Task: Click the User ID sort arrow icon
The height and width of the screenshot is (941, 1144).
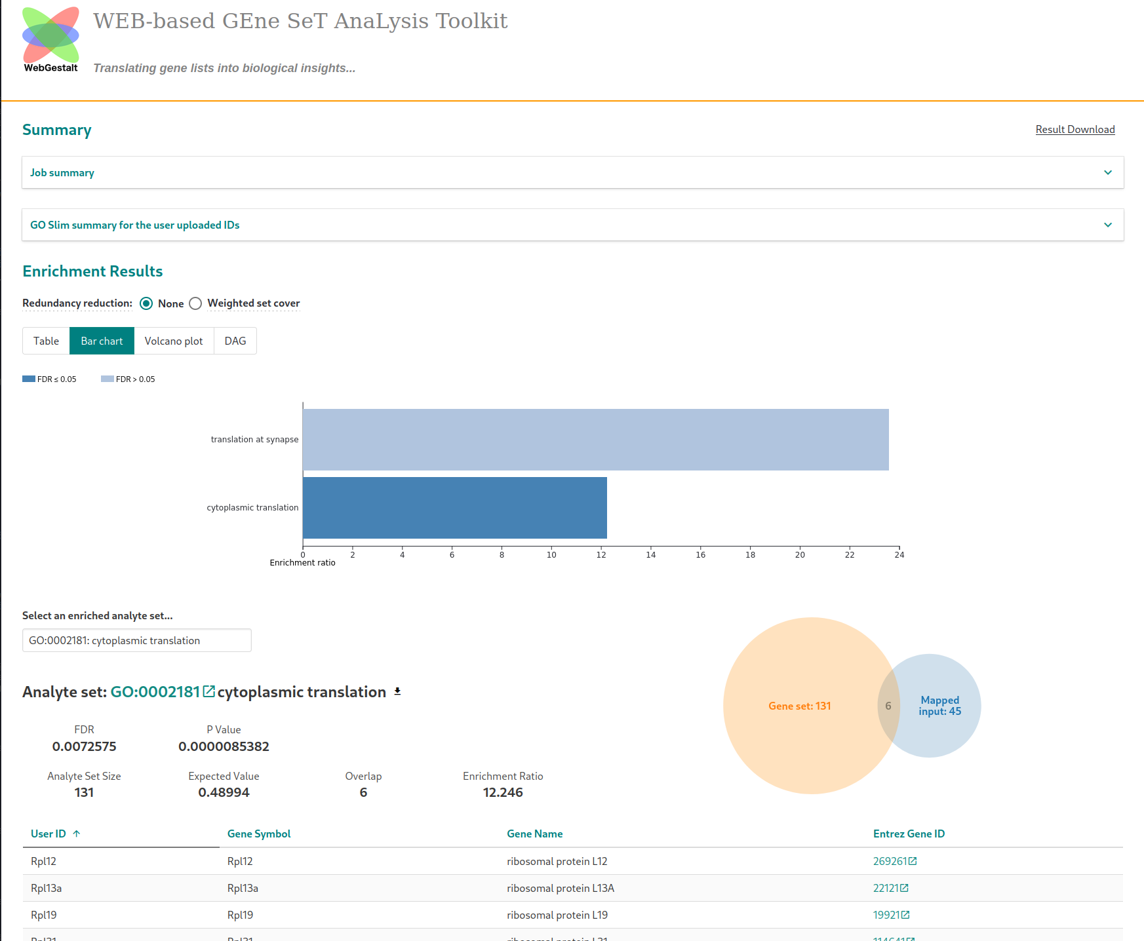Action: point(77,834)
